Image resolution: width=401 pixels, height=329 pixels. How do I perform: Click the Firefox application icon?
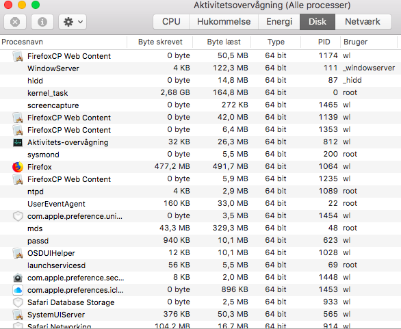18,167
